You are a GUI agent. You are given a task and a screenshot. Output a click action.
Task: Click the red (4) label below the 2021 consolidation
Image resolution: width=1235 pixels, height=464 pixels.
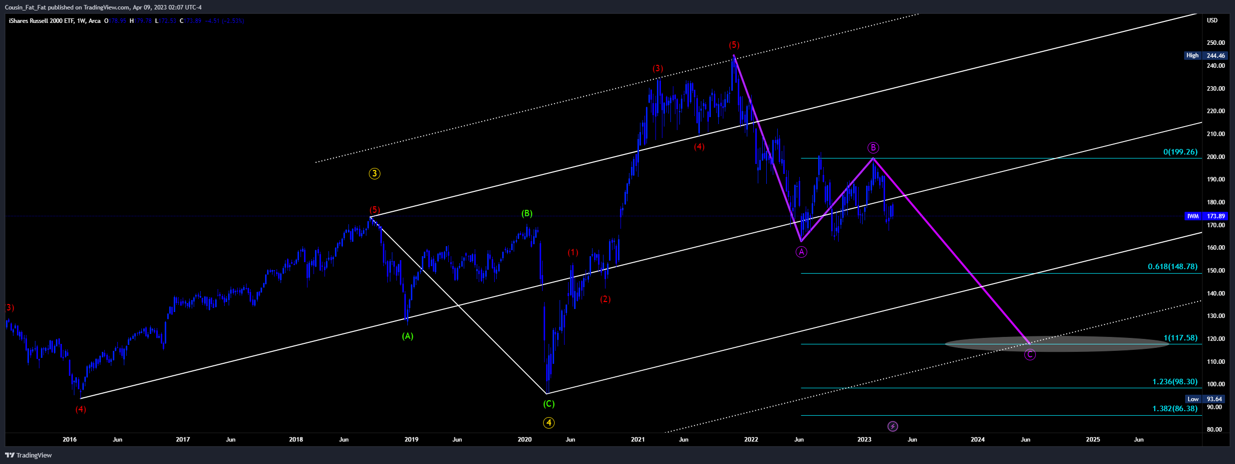[x=699, y=147]
